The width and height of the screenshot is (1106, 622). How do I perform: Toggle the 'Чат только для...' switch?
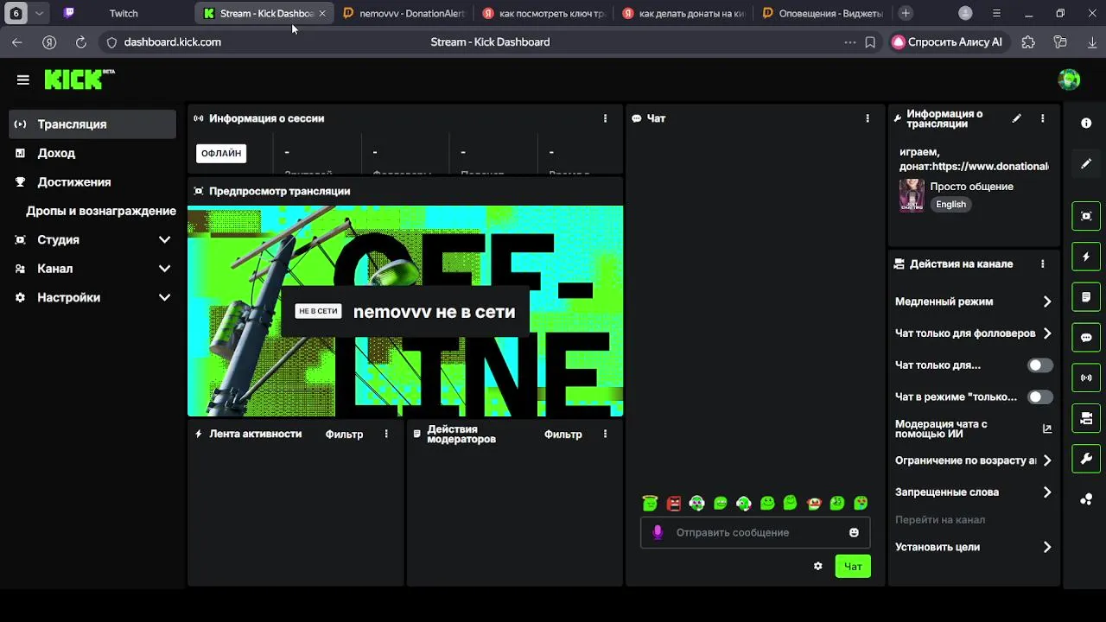1039,365
